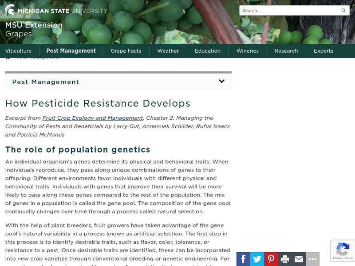The width and height of the screenshot is (355, 266).
Task: Click the Spartan helmet logo
Action: pos(10,10)
